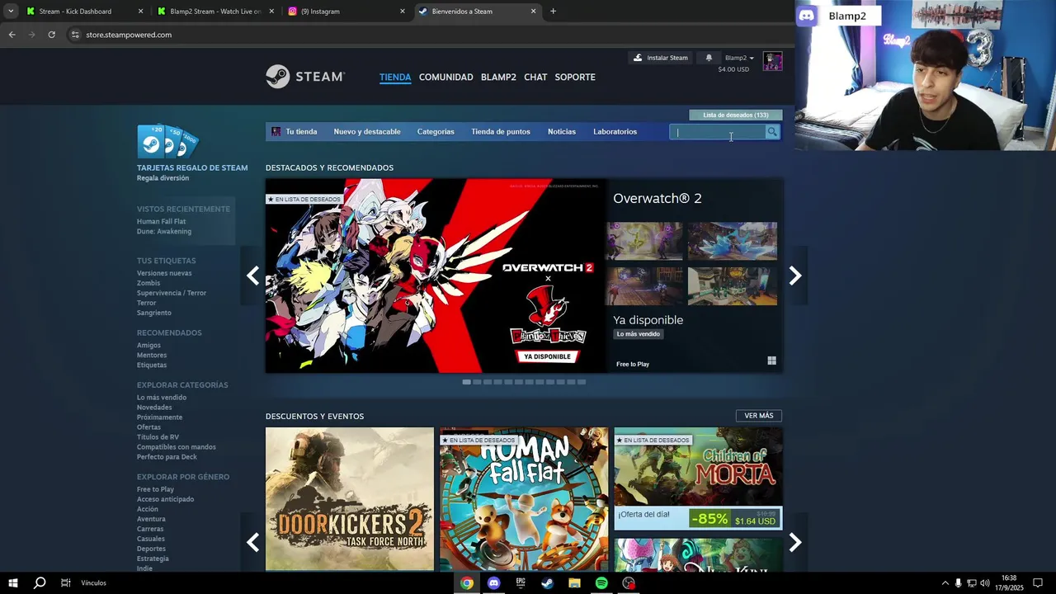Open Lo más vendido category link
The image size is (1056, 594).
point(162,398)
